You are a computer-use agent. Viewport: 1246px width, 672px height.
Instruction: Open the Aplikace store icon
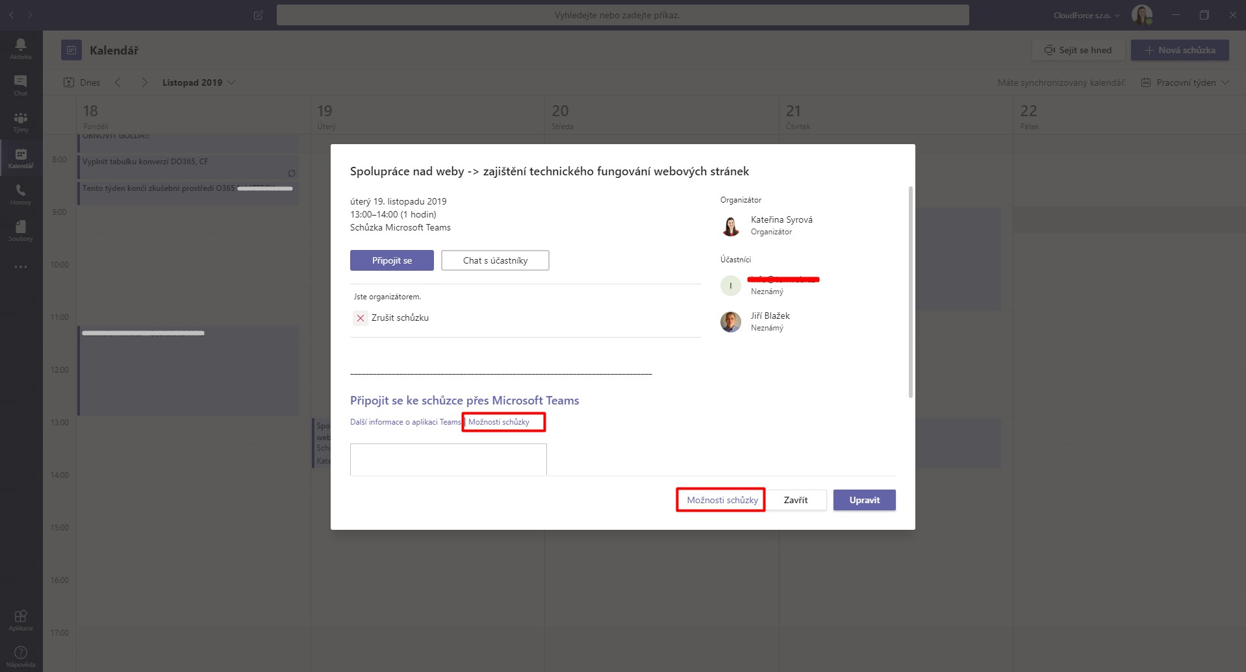(21, 620)
